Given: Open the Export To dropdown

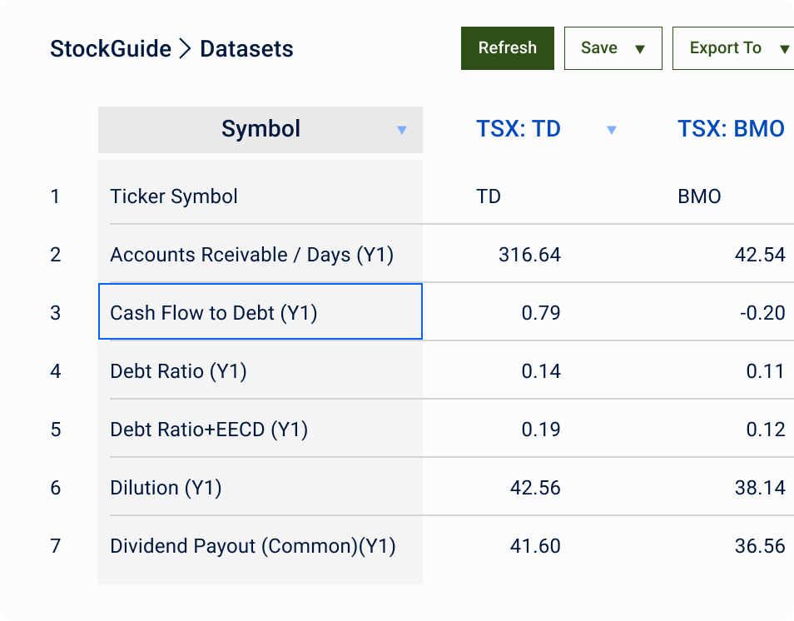Looking at the screenshot, I should (x=733, y=48).
